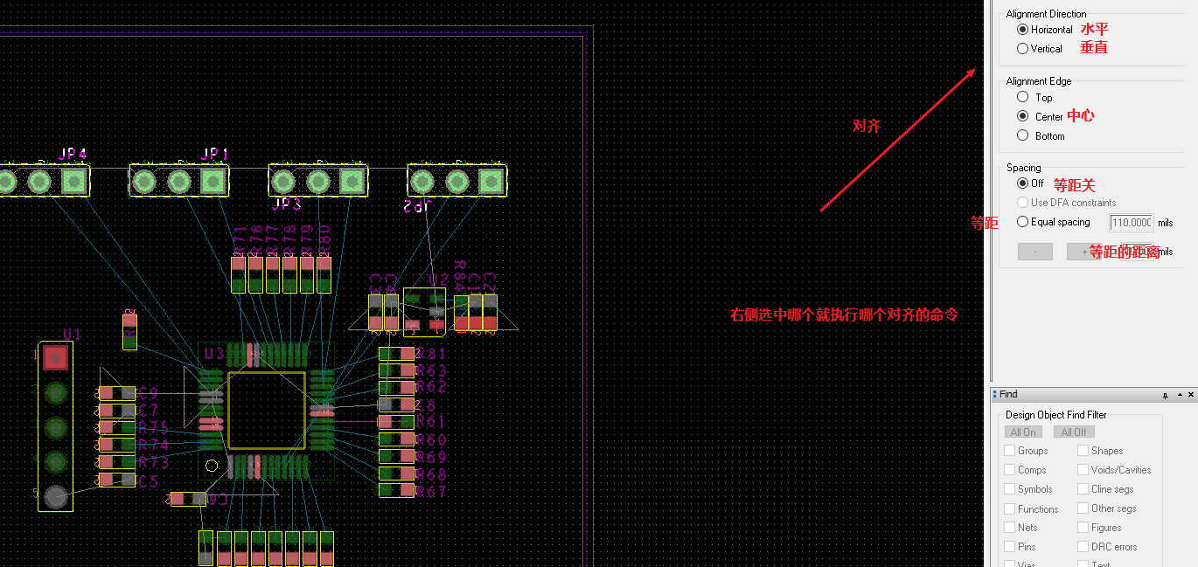Image resolution: width=1198 pixels, height=567 pixels.
Task: Enable the Equal spacing option
Action: [x=1023, y=221]
